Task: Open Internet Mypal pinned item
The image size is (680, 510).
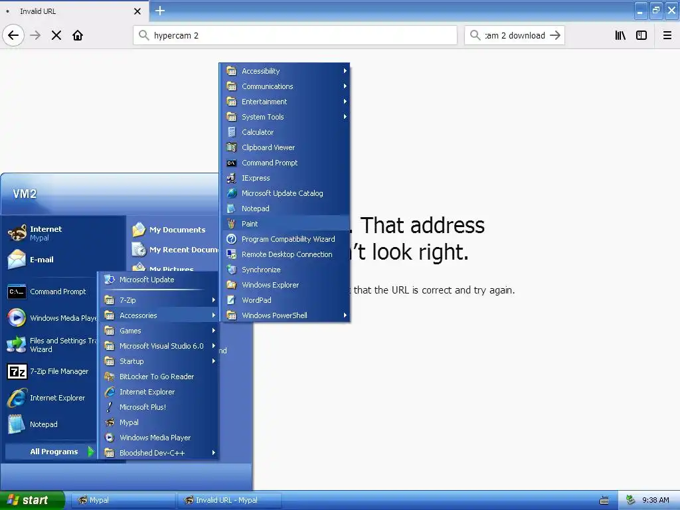Action: click(x=64, y=233)
